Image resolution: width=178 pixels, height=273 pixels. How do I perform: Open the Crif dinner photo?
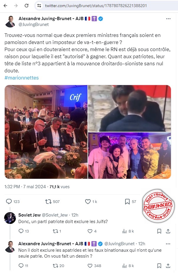[x=46, y=132]
